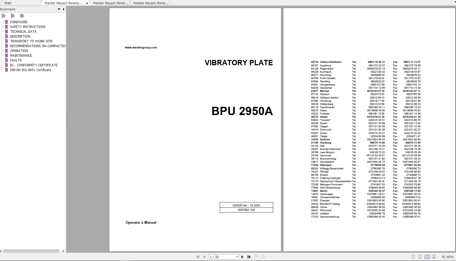456x261 pixels.
Task: Open the tab list arrow at top right
Action: click(x=455, y=2)
